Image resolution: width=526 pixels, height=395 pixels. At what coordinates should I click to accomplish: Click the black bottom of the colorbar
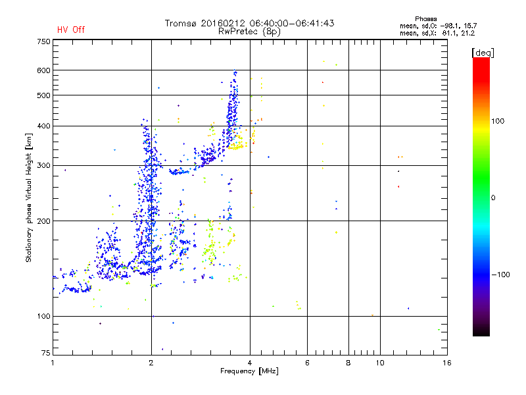[481, 331]
